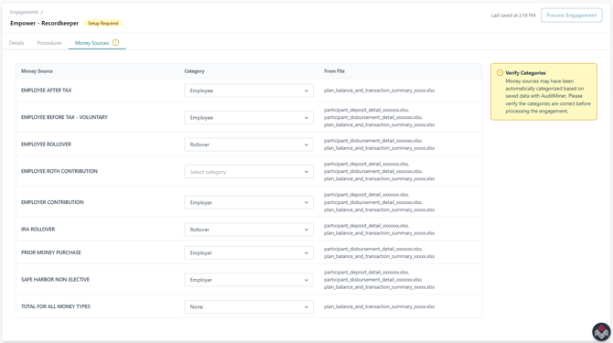613x343 pixels.
Task: Click the Verify Categories info icon
Action: [500, 72]
